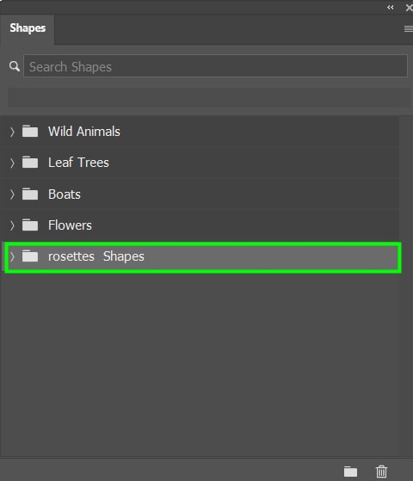
Task: Select the Flowers group row
Action: point(200,225)
